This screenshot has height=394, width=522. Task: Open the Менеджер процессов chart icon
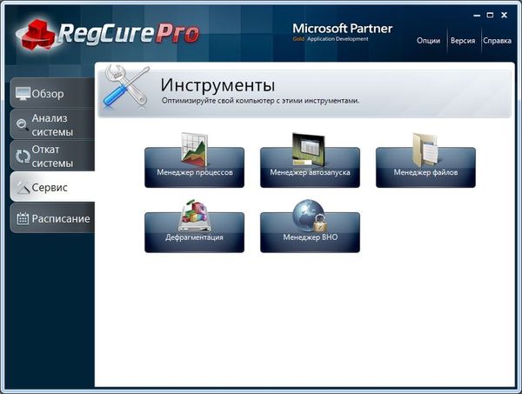pyautogui.click(x=194, y=150)
